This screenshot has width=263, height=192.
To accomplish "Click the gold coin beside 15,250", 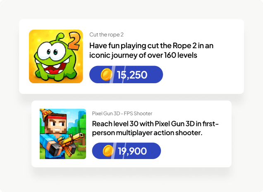I will [x=107, y=75].
